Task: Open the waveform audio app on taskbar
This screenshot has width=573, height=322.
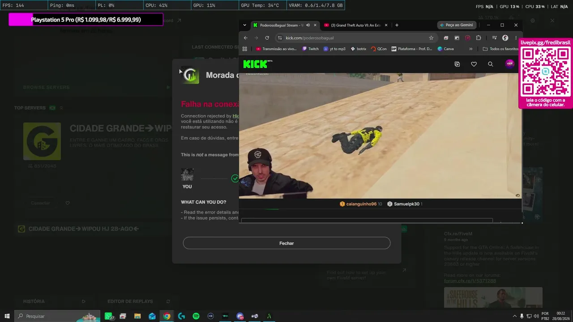Action: (225, 316)
